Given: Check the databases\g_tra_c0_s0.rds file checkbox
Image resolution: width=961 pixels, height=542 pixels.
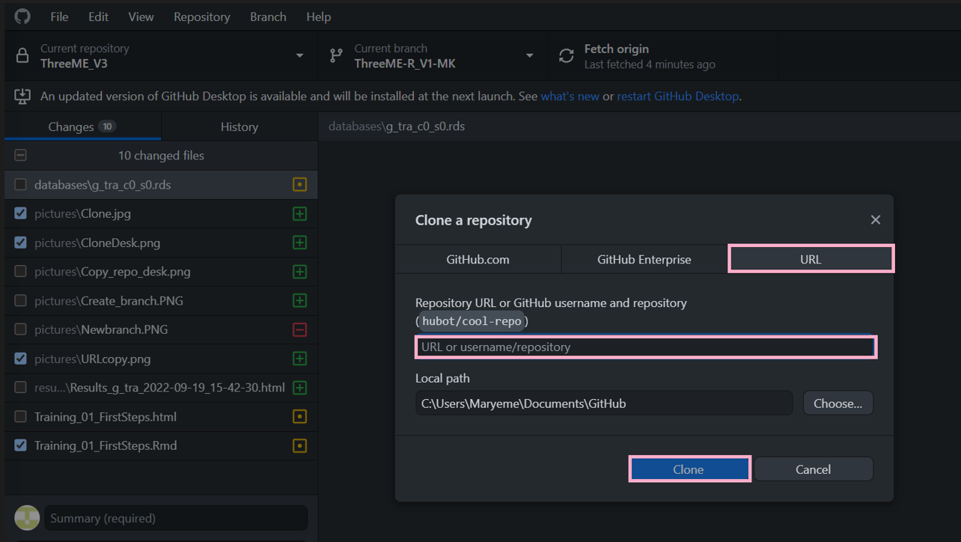Looking at the screenshot, I should pyautogui.click(x=20, y=185).
